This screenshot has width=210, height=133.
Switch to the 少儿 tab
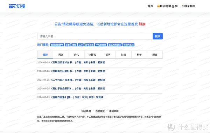pyautogui.click(x=76, y=55)
